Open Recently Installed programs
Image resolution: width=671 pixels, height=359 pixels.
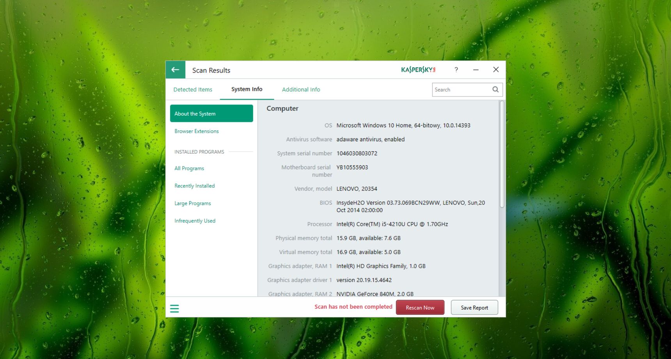[195, 186]
